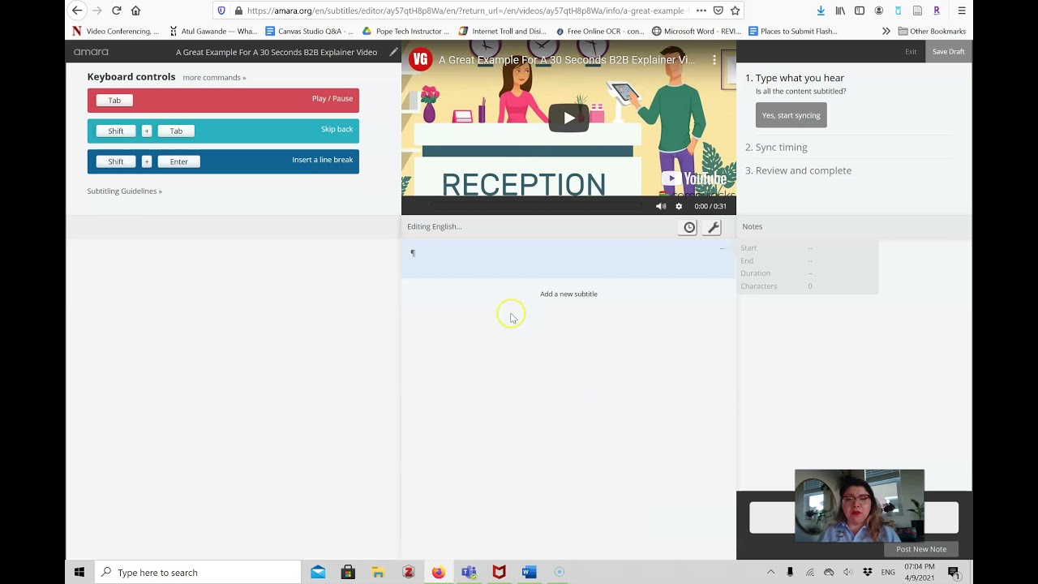1038x584 pixels.
Task: Click the 'Yes, start syncing' button
Action: click(791, 115)
